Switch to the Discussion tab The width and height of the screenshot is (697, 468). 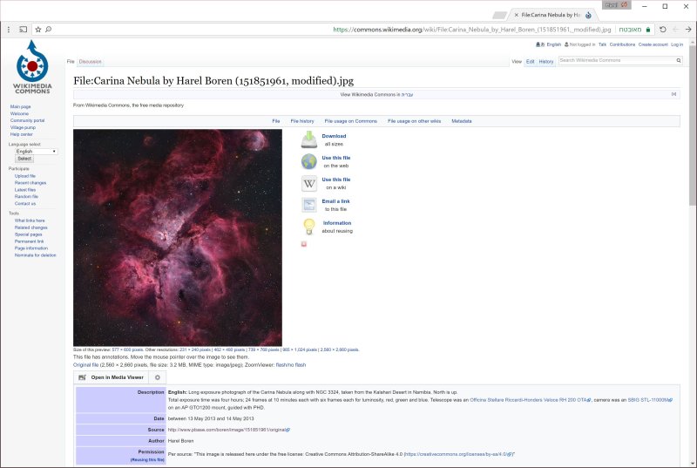click(x=91, y=62)
